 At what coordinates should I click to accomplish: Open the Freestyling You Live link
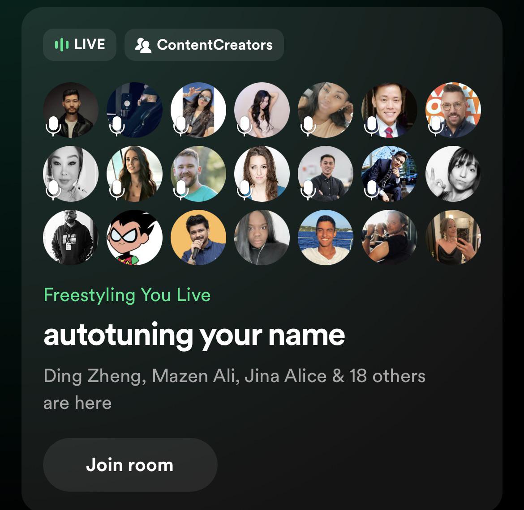point(127,295)
